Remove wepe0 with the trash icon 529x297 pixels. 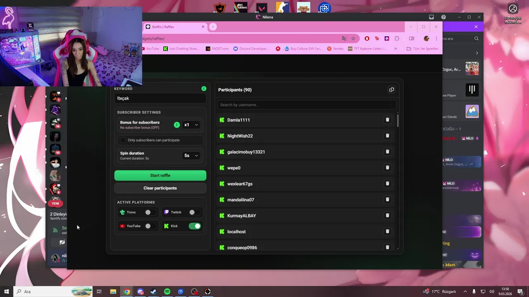[x=387, y=167]
